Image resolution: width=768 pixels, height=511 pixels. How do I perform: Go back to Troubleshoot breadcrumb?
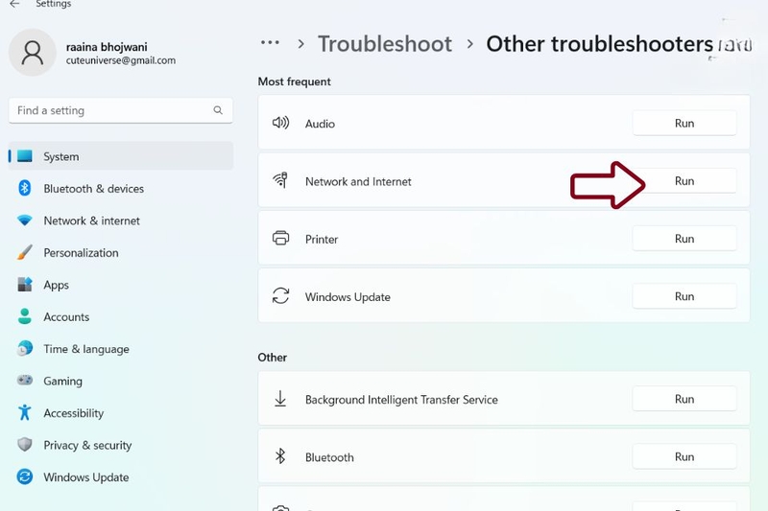(x=385, y=44)
